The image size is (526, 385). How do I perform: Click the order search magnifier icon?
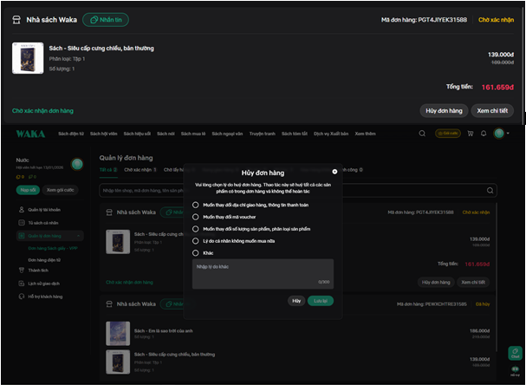coord(490,190)
